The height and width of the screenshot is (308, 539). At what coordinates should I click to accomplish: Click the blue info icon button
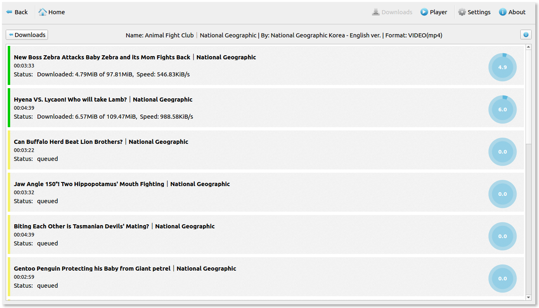[x=526, y=35]
